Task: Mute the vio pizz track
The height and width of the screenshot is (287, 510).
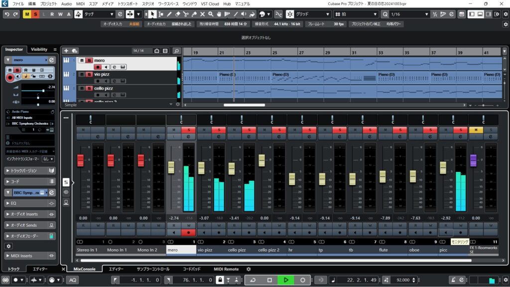Action: click(x=82, y=74)
